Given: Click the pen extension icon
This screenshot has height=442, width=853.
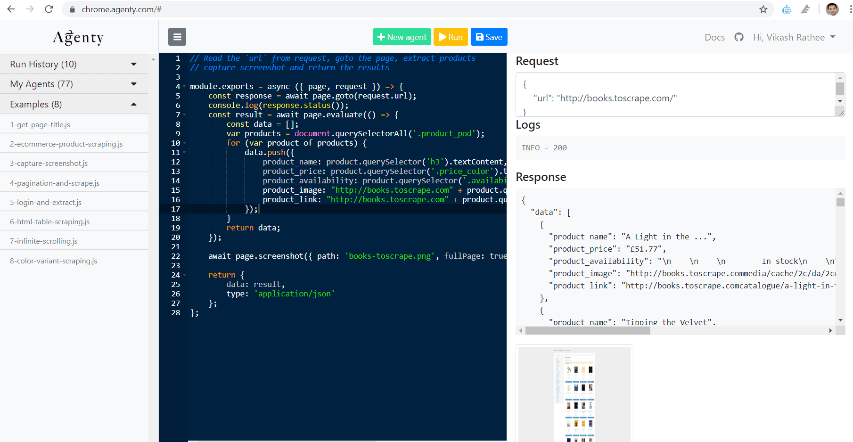Looking at the screenshot, I should pos(805,9).
